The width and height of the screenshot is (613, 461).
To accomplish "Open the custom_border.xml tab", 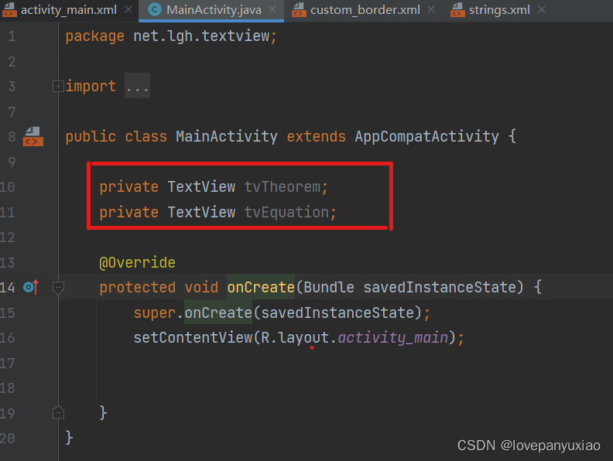I will (x=365, y=10).
